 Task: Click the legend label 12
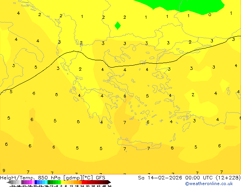pos(71,186)
